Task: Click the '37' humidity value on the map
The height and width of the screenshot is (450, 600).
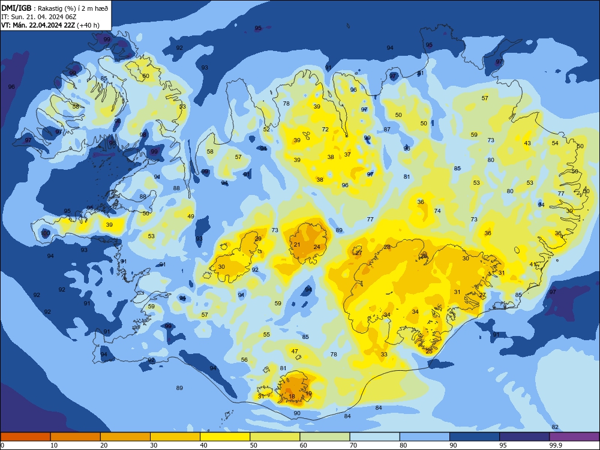Action: click(x=347, y=155)
